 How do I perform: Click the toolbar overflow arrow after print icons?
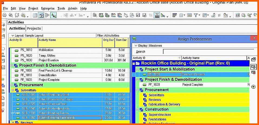(28, 16)
